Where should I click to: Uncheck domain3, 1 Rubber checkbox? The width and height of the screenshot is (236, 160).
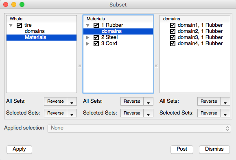pyautogui.click(x=173, y=37)
